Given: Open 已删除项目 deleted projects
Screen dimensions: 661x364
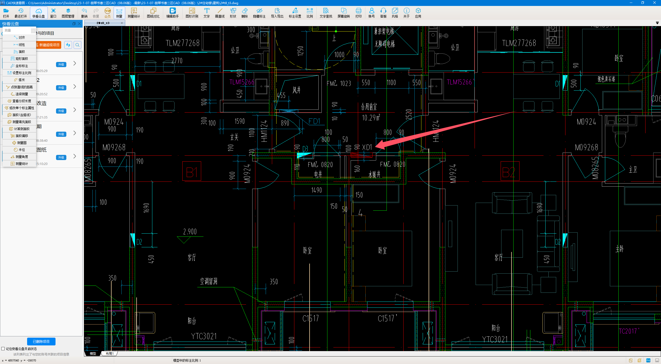Looking at the screenshot, I should pyautogui.click(x=41, y=341).
